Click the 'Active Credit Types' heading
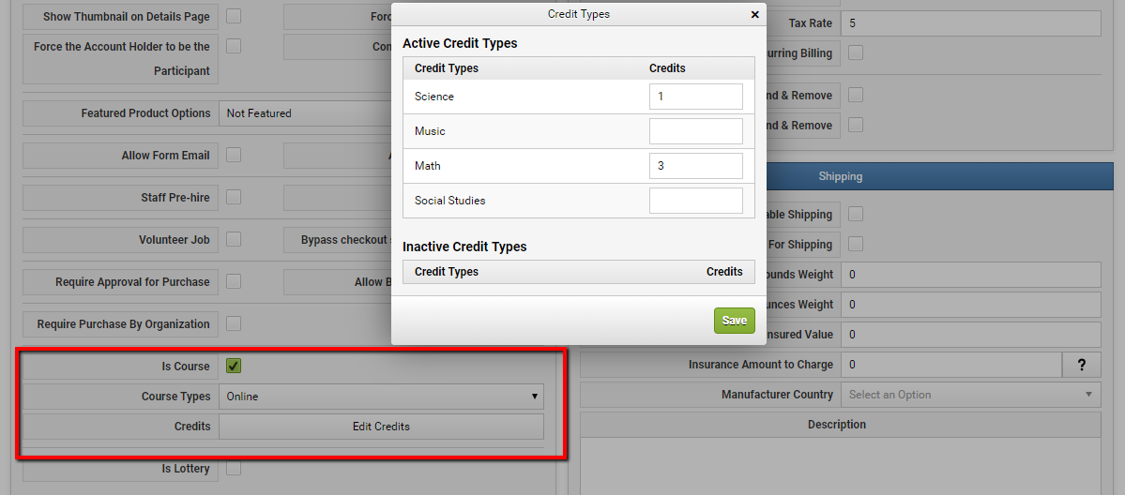The height and width of the screenshot is (495, 1125). 460,43
